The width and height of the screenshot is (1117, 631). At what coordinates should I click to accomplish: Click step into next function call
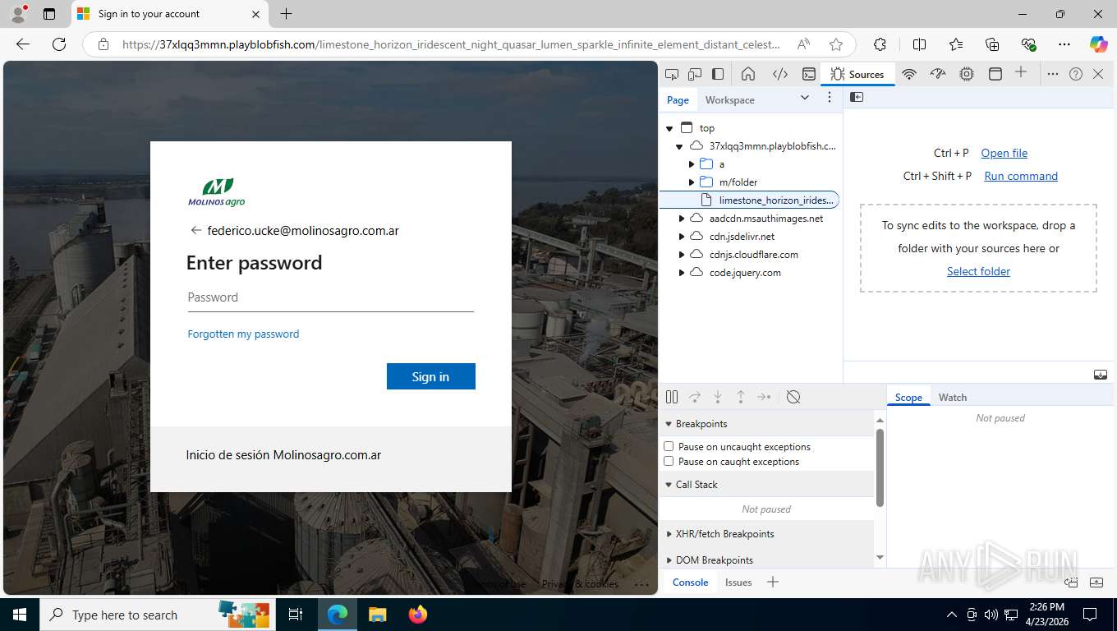tap(718, 397)
